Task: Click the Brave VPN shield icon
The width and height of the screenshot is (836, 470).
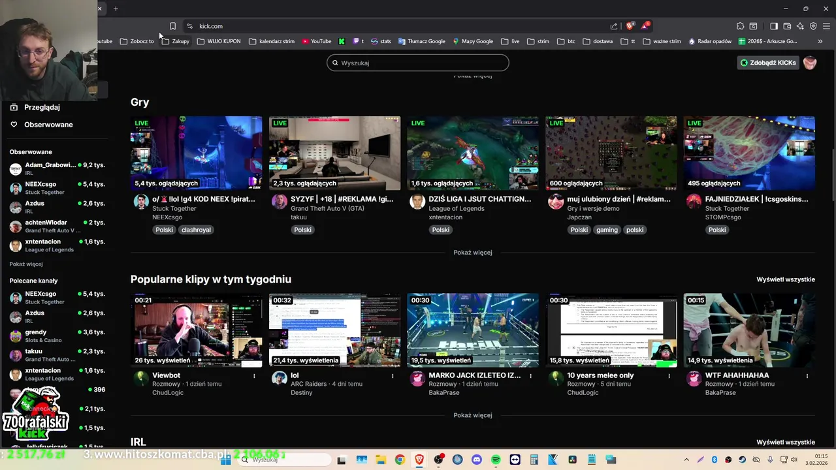Action: (813, 26)
